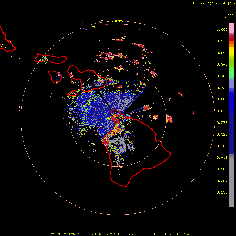Click the gray low-value segment of the color bar
The height and width of the screenshot is (236, 236).
[232, 182]
